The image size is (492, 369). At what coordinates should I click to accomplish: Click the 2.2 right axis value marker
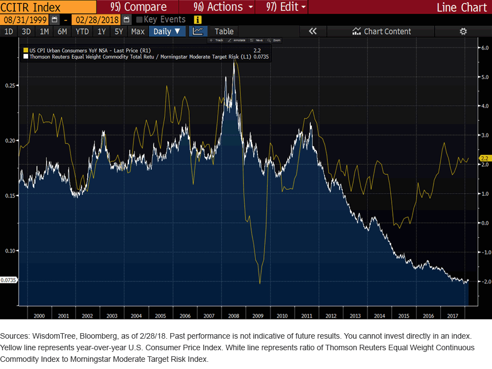(485, 158)
